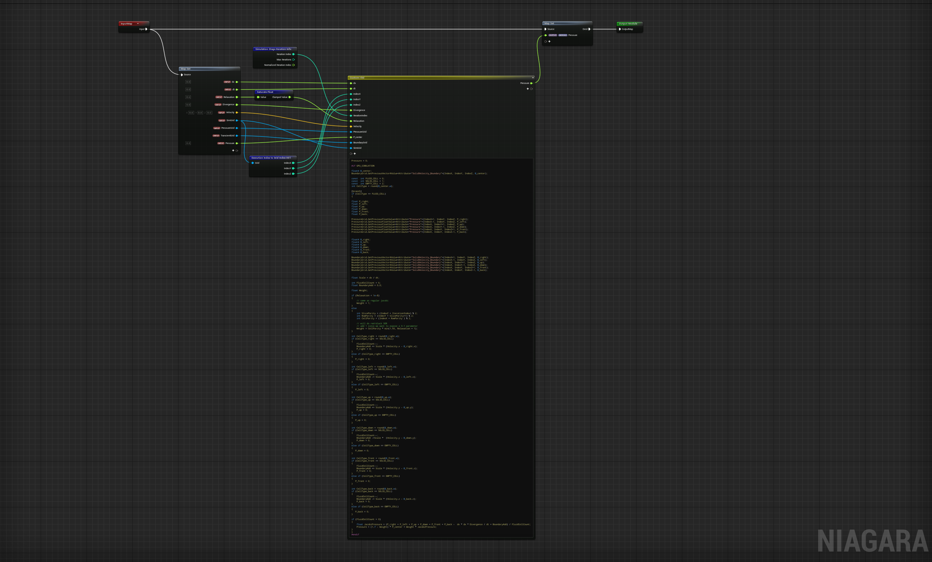Click the Relaxation default value field
Screen dimensions: 932x562
tap(188, 97)
